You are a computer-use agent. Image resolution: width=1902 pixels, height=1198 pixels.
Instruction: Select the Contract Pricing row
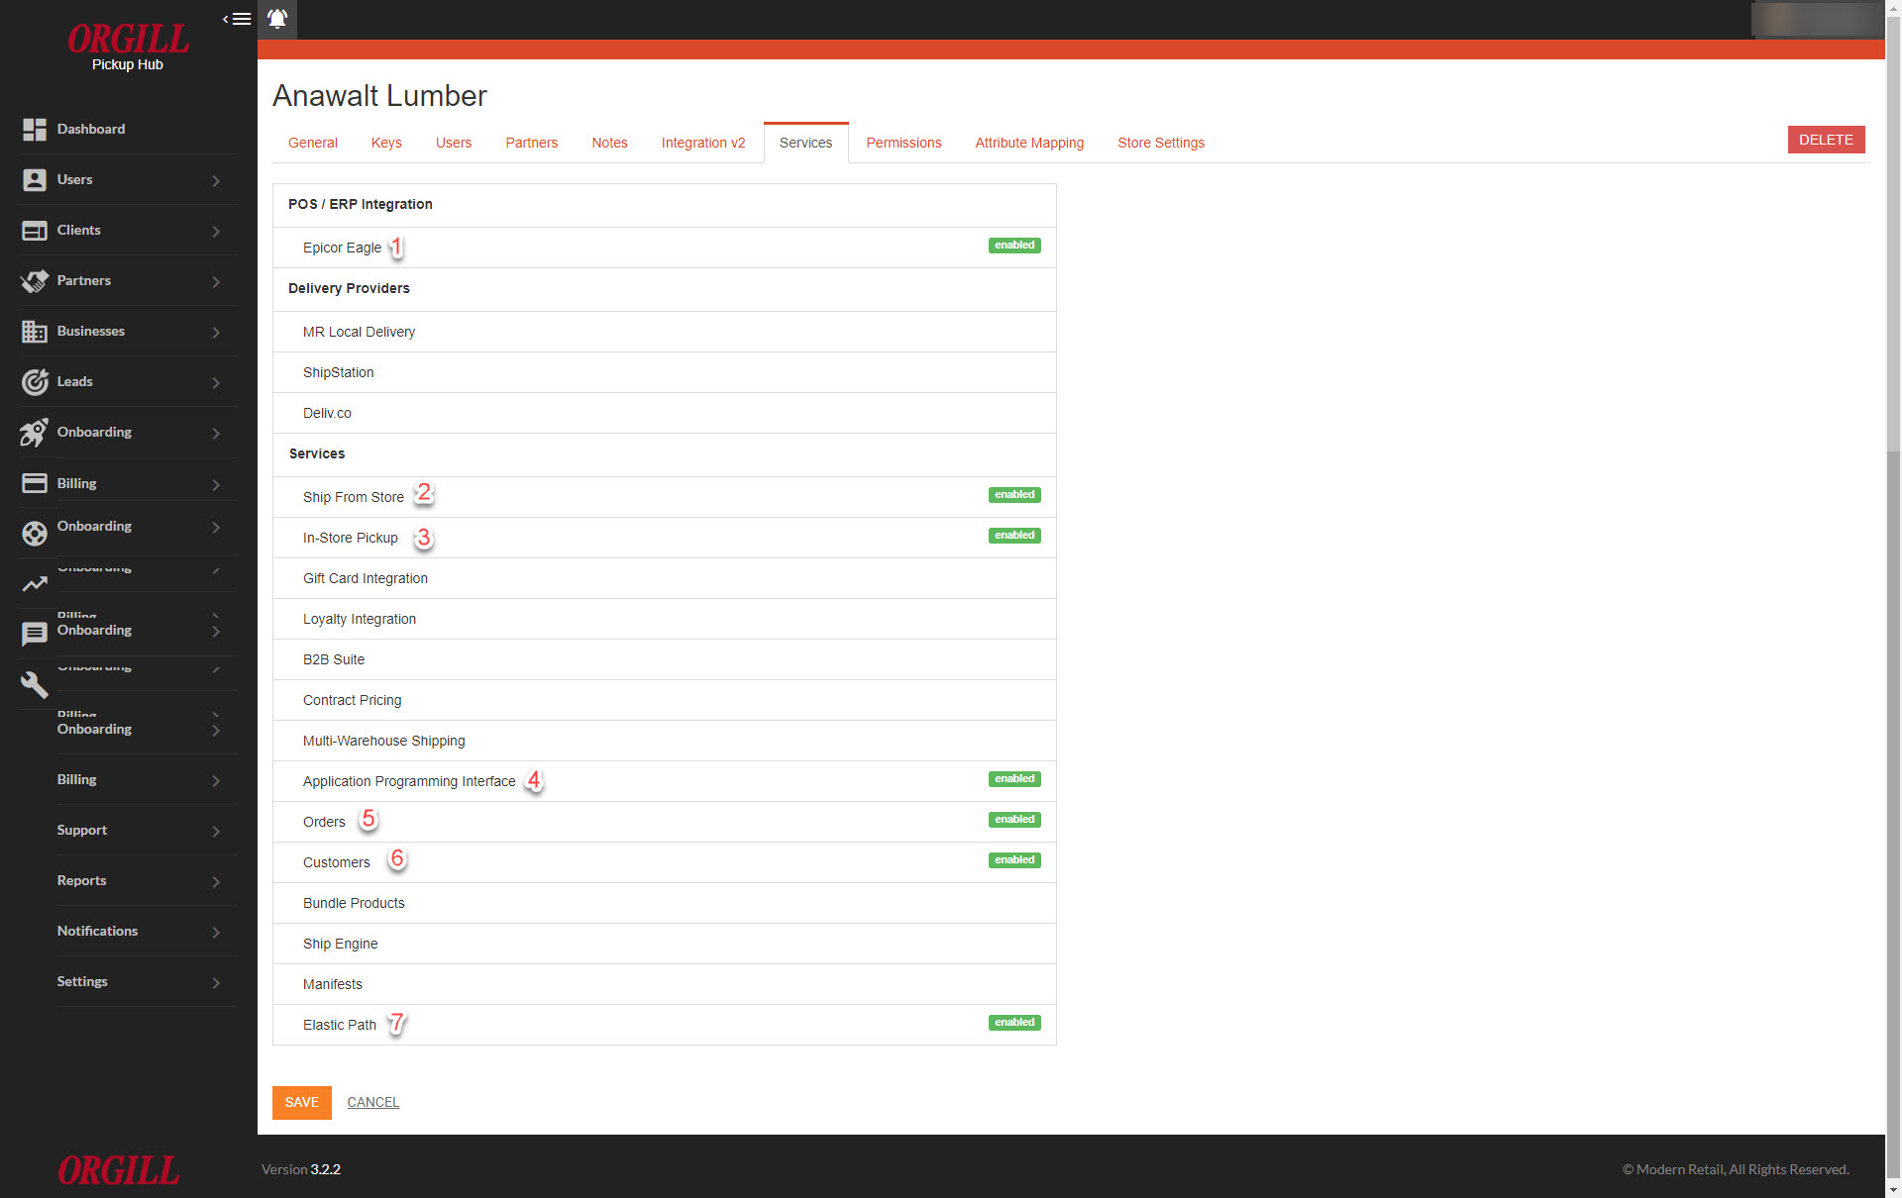pyautogui.click(x=665, y=700)
